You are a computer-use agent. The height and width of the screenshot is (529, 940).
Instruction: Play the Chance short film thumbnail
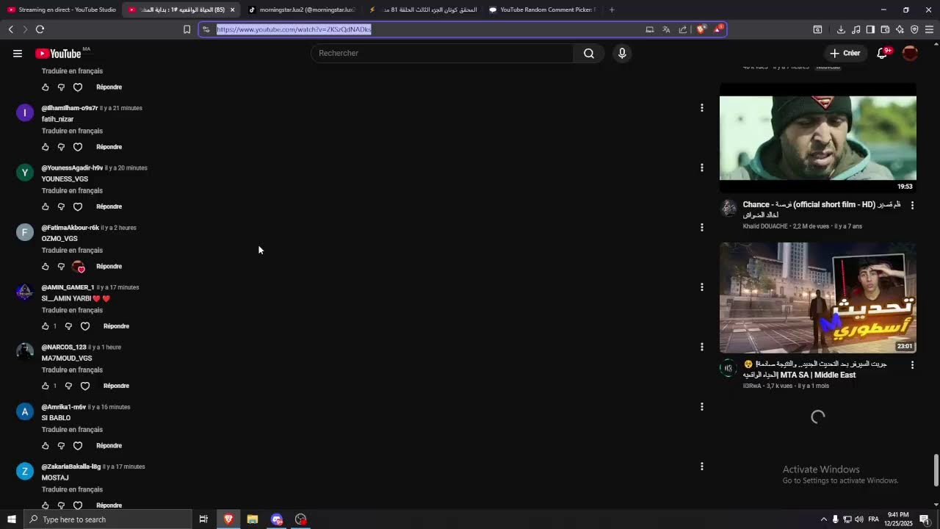818,138
